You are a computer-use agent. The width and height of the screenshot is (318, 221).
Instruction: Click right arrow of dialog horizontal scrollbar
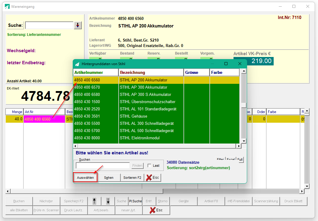[239, 146]
